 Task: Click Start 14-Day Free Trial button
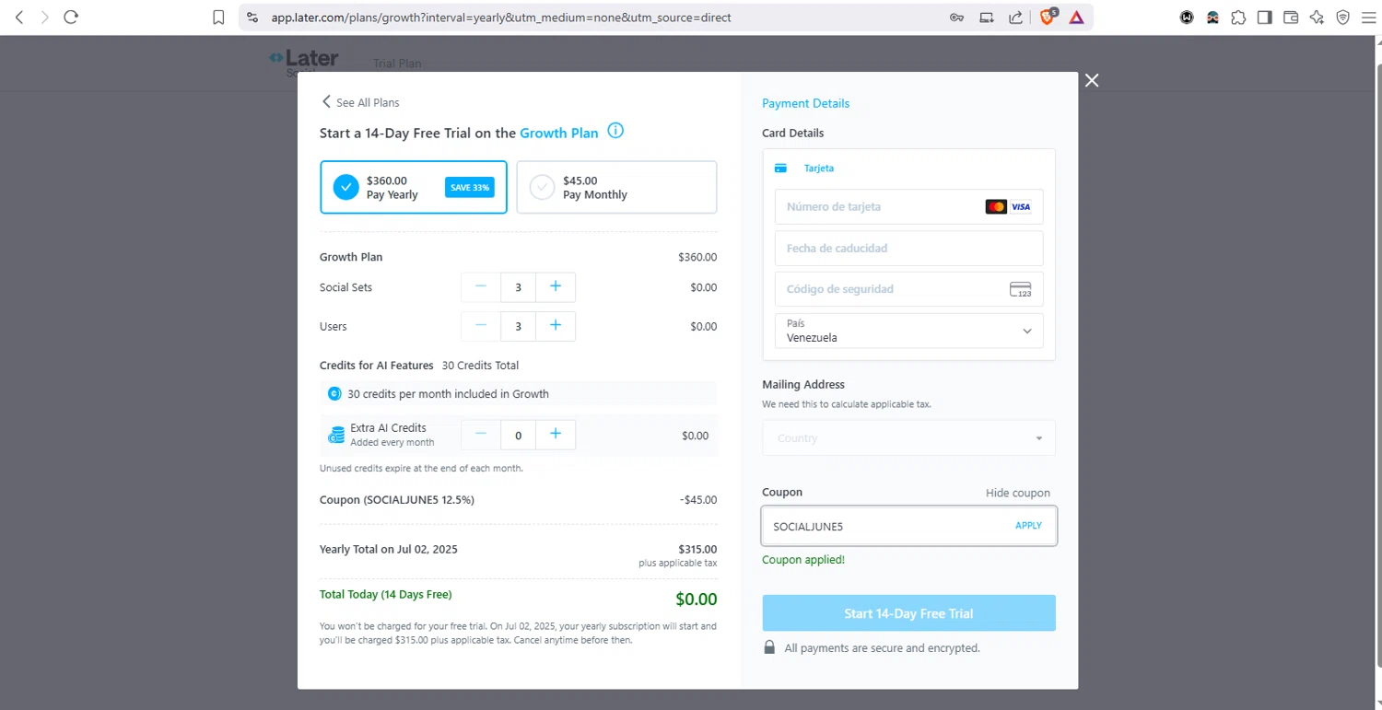pos(908,613)
